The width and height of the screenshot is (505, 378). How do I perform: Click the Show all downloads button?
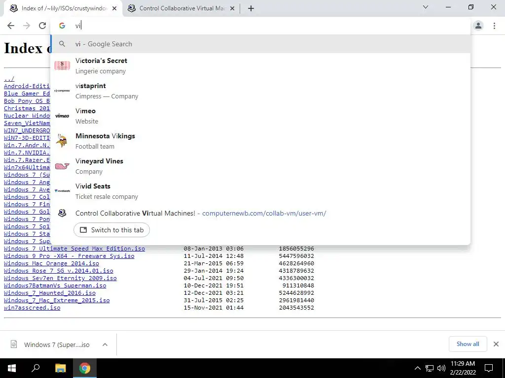click(x=468, y=344)
